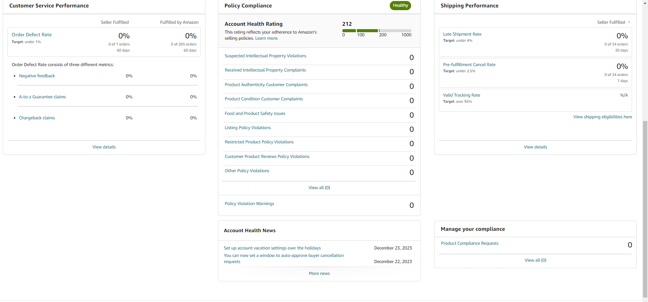Open Late Shipment Rate metric
Image resolution: width=648 pixels, height=302 pixels.
point(462,34)
